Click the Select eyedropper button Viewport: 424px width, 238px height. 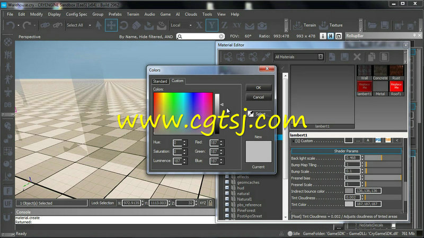tap(259, 114)
